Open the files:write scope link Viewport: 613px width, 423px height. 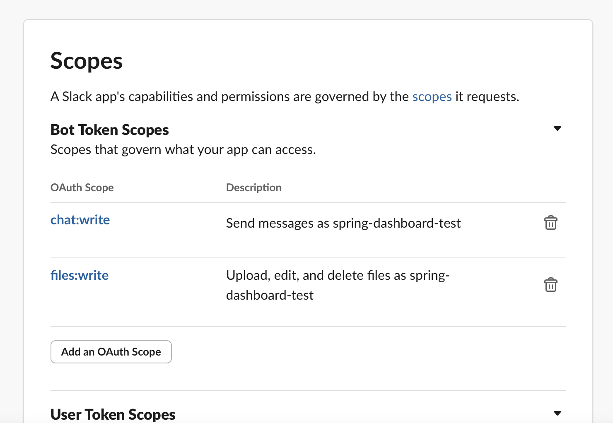pyautogui.click(x=80, y=275)
